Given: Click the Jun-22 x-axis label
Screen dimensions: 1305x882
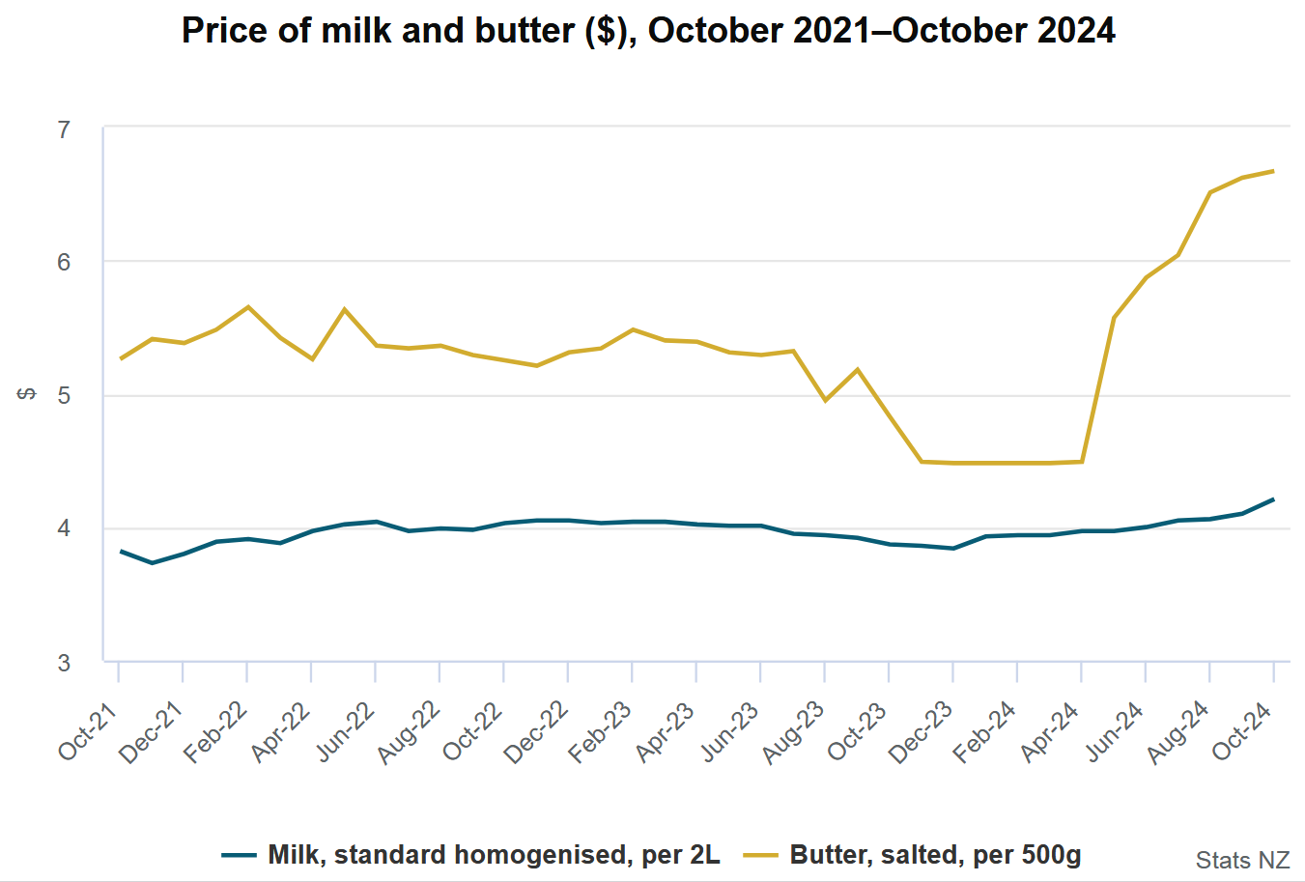Looking at the screenshot, I should click(x=346, y=732).
